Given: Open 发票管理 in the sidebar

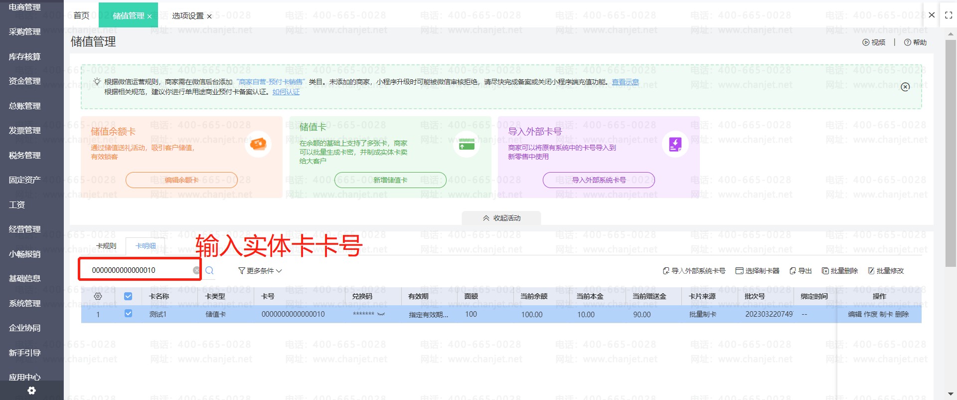Looking at the screenshot, I should (25, 131).
